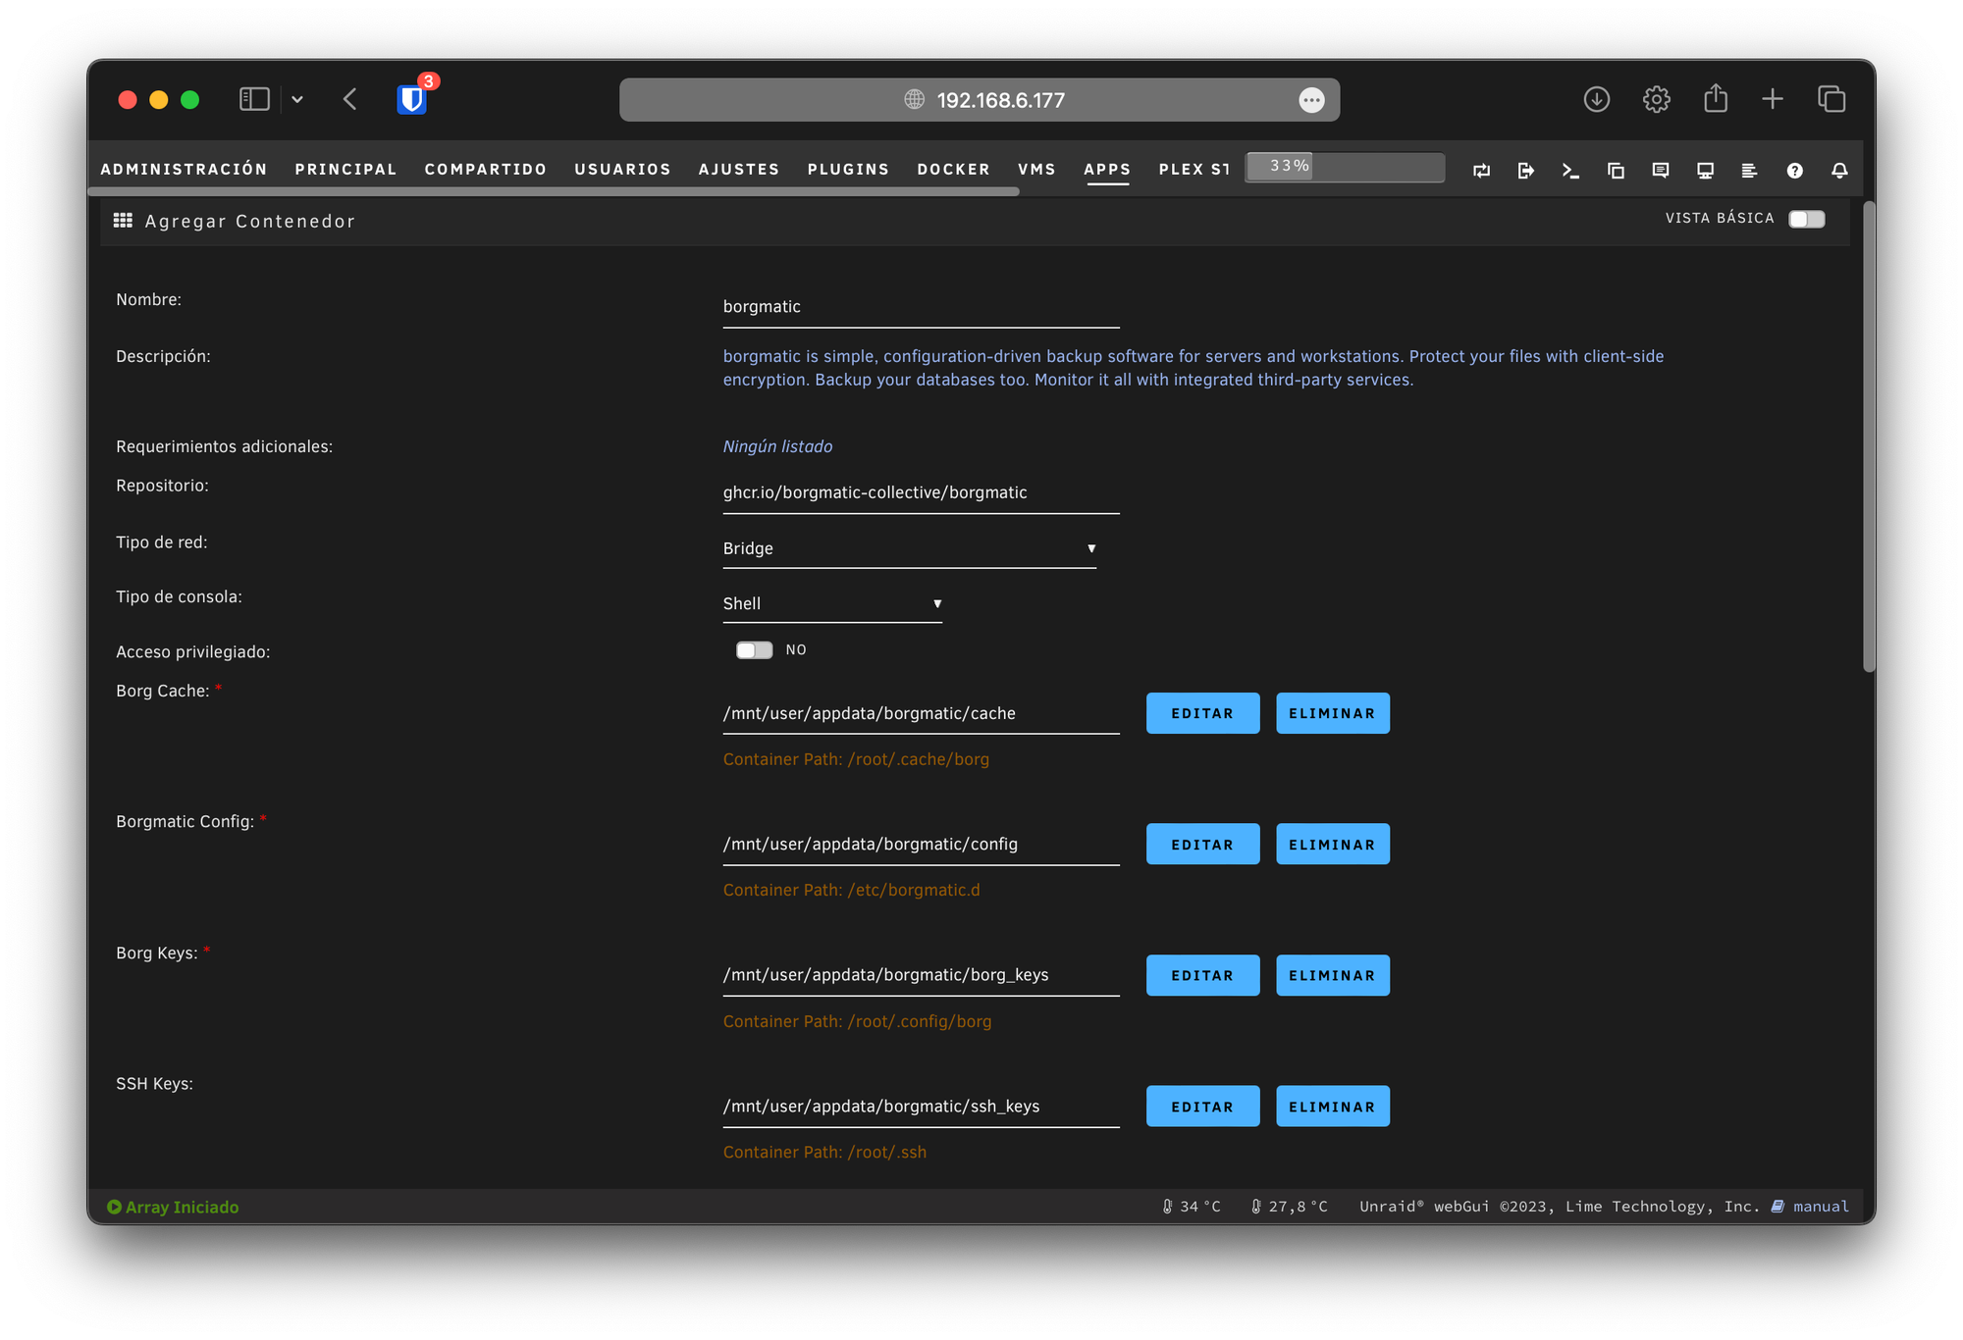Open the Unraid help question icon
This screenshot has width=1963, height=1340.
click(x=1795, y=171)
